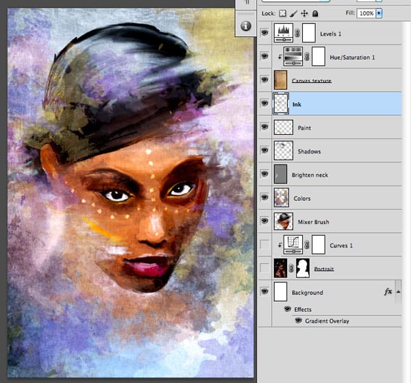Collapse the Background layer effects list
The width and height of the screenshot is (411, 383).
coord(399,292)
